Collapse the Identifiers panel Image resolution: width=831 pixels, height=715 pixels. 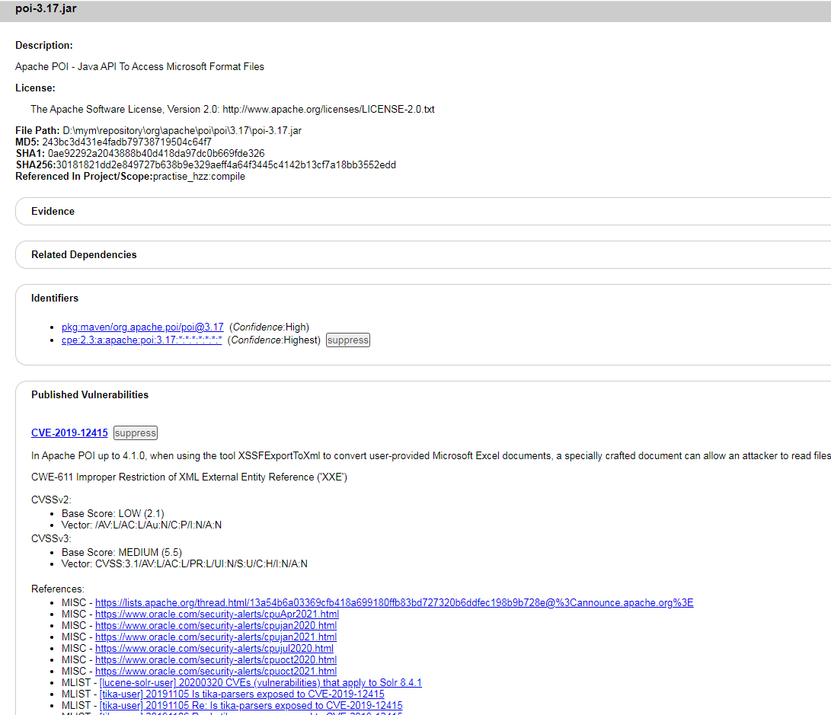tap(55, 298)
